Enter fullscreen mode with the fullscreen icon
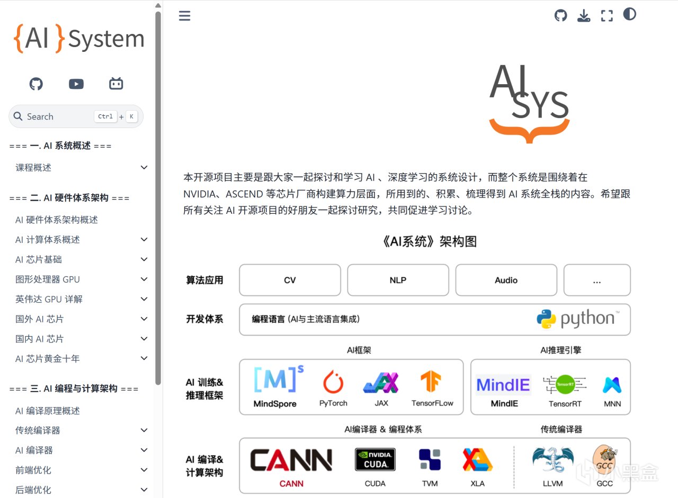Viewport: 678px width, 498px height. tap(607, 15)
